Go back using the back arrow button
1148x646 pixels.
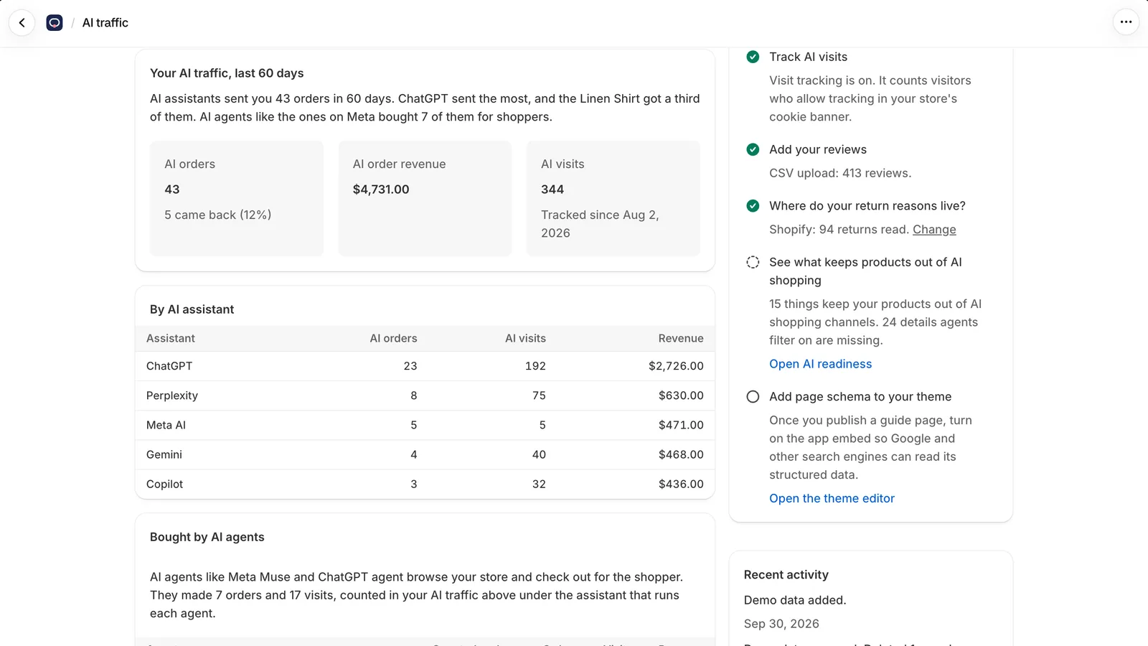point(22,23)
